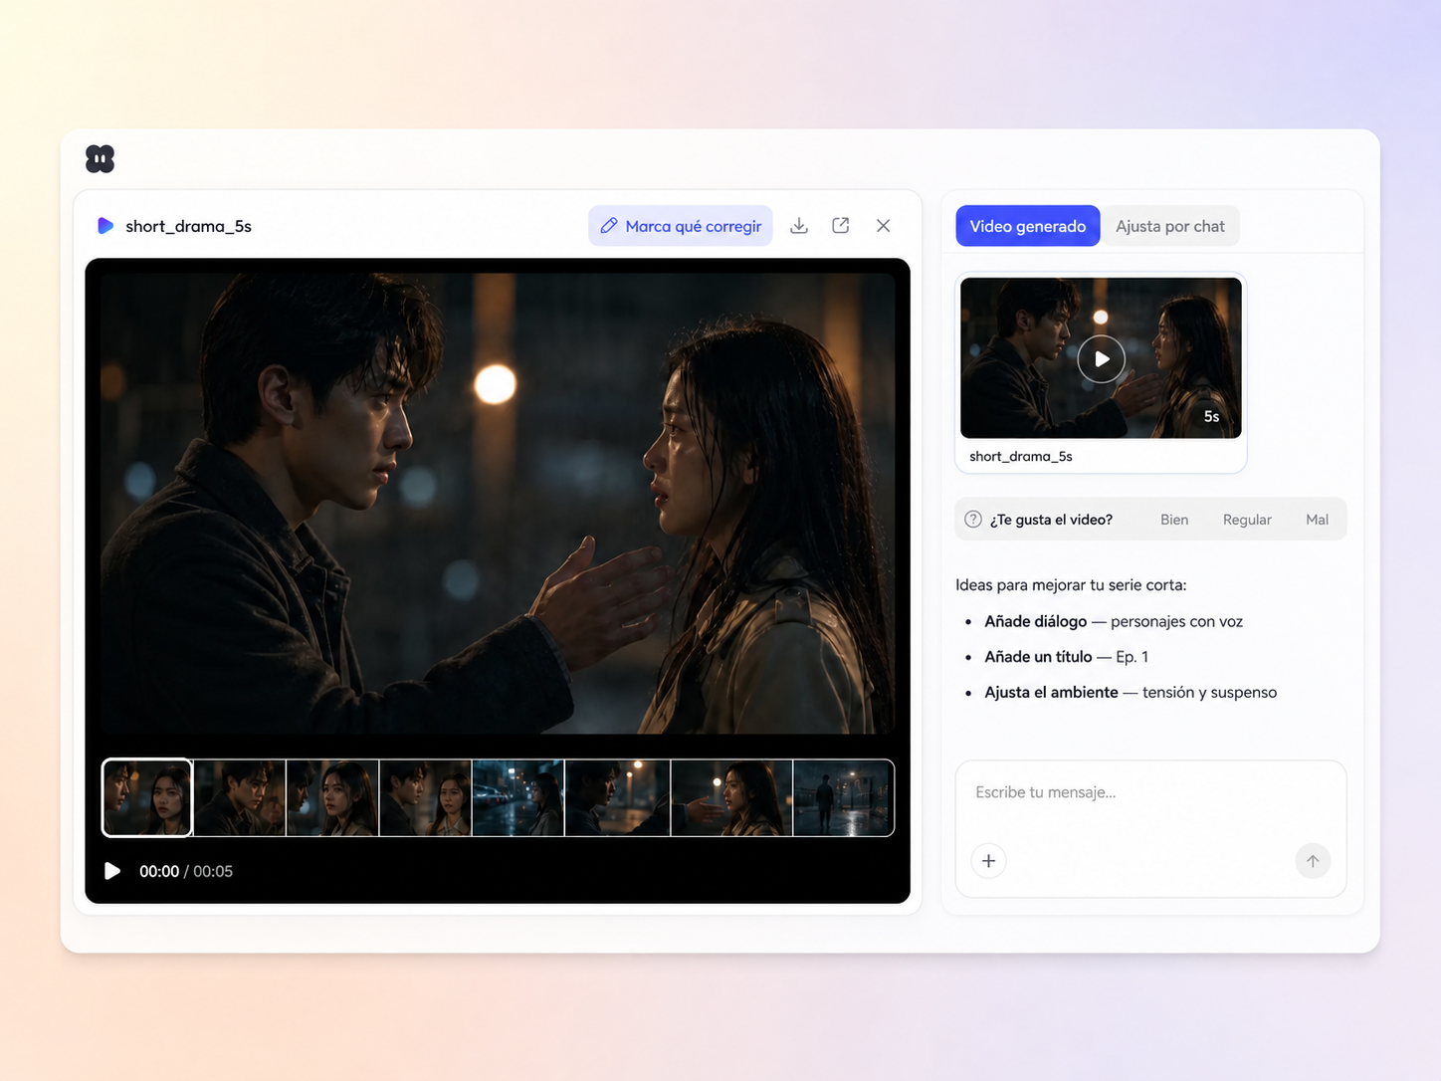Select the seventh filmstrip frame
This screenshot has width=1441, height=1081.
731,798
